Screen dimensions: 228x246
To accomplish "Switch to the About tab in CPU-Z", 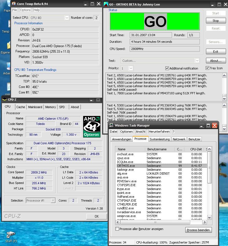I will tap(75, 107).
